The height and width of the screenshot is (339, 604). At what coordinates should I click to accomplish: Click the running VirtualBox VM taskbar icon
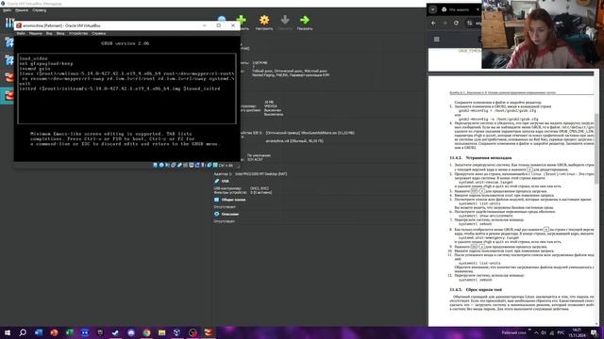pyautogui.click(x=208, y=332)
